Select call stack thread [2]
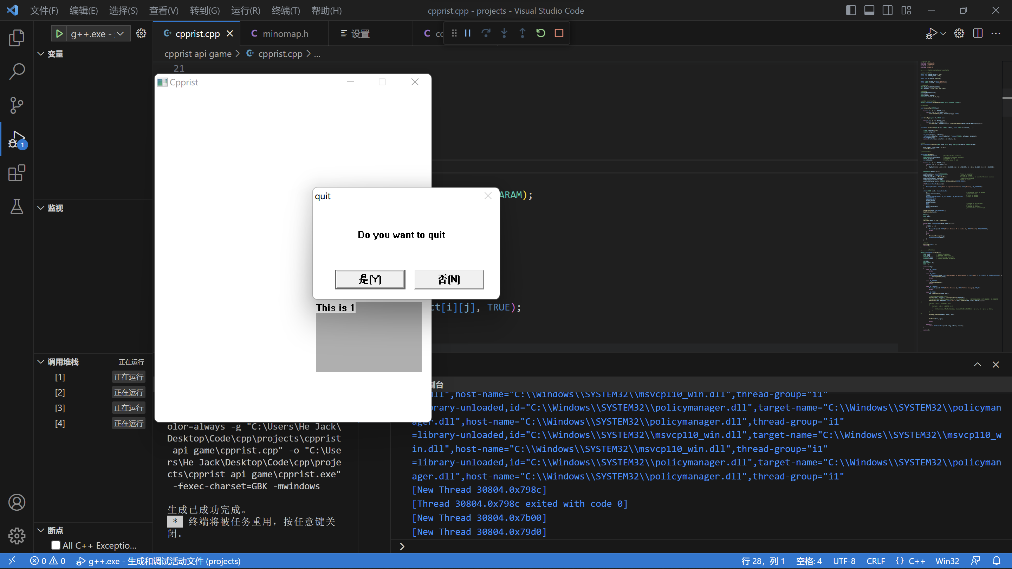 tap(93, 392)
